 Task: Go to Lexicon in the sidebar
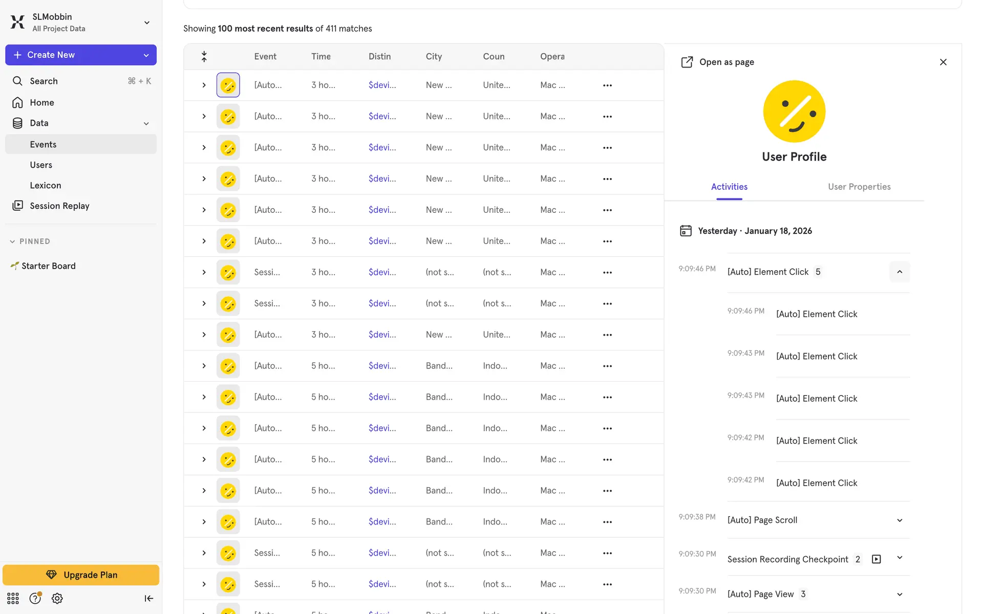click(46, 185)
